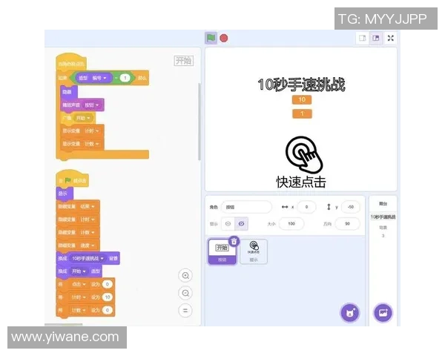Image resolution: width=445 pixels, height=356 pixels.
Task: Click the orange counter monitor showing 1
Action: pos(303,113)
